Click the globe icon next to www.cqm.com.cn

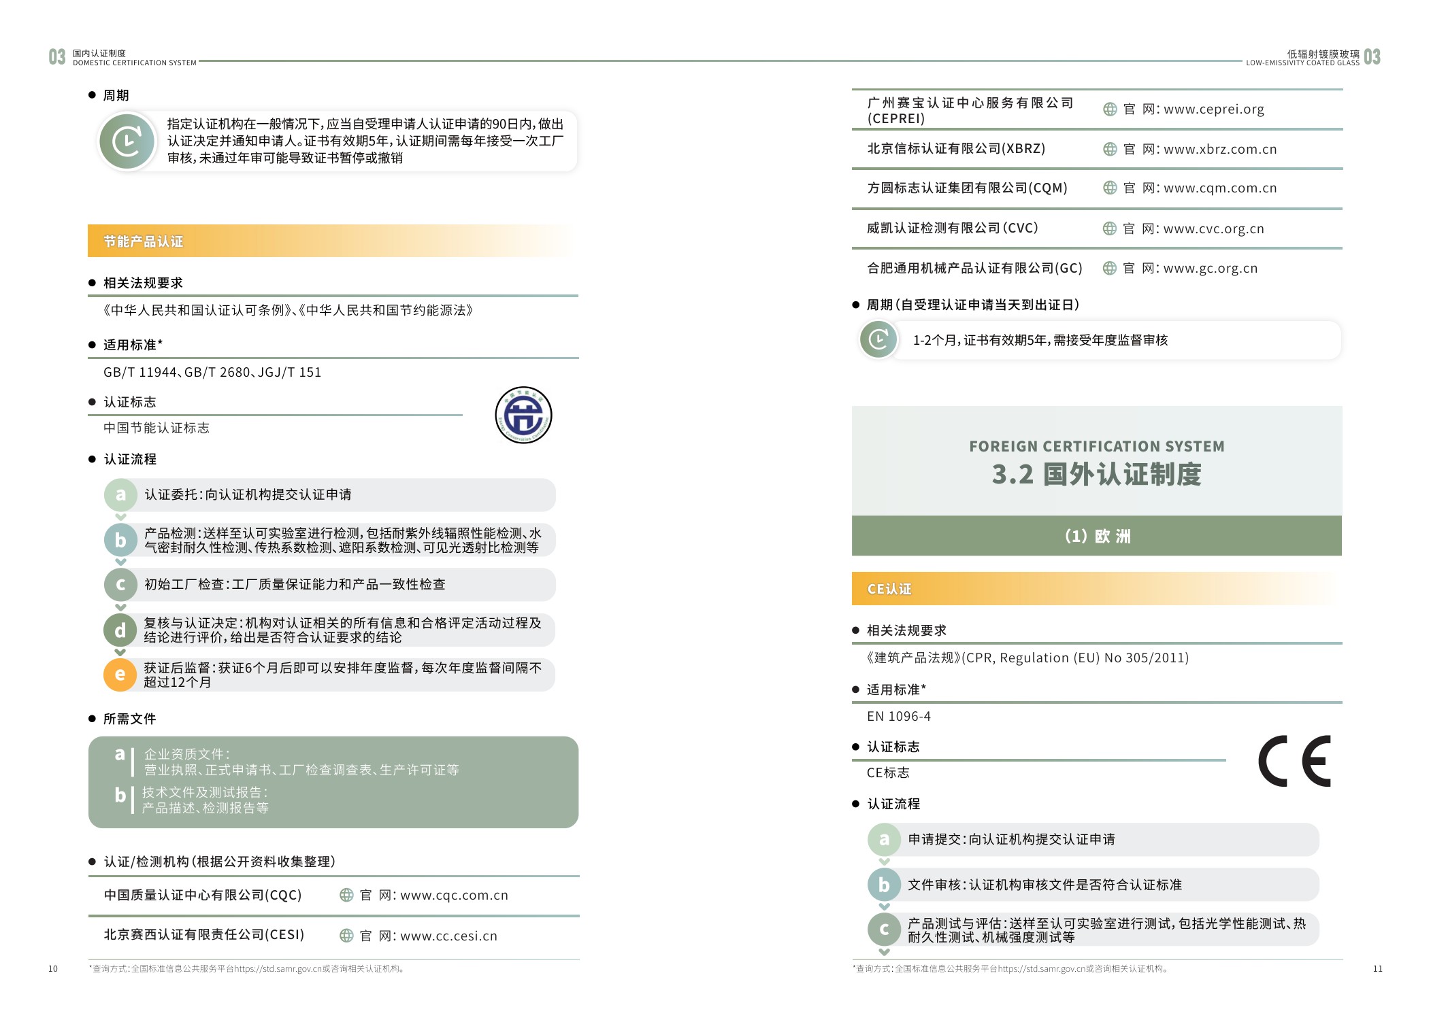1110,188
